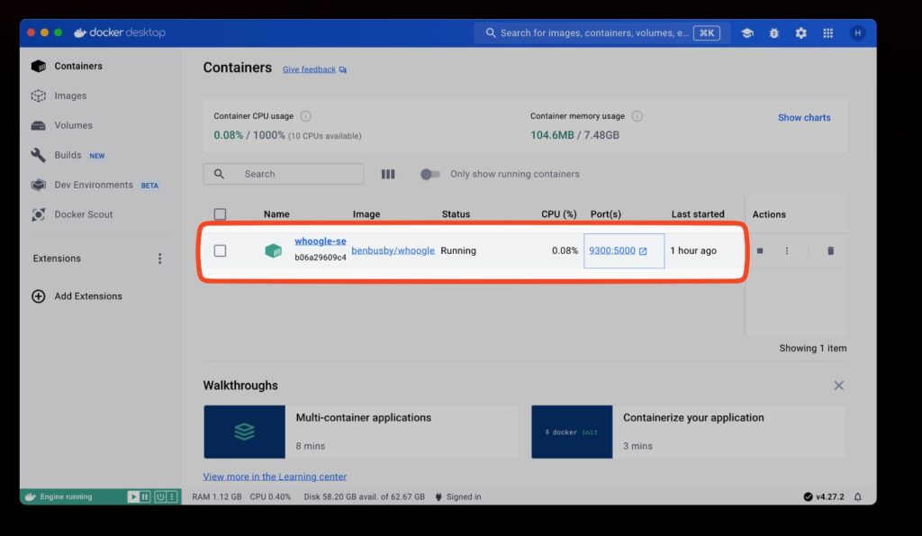Pause the Docker engine from the status bar

pos(145,496)
